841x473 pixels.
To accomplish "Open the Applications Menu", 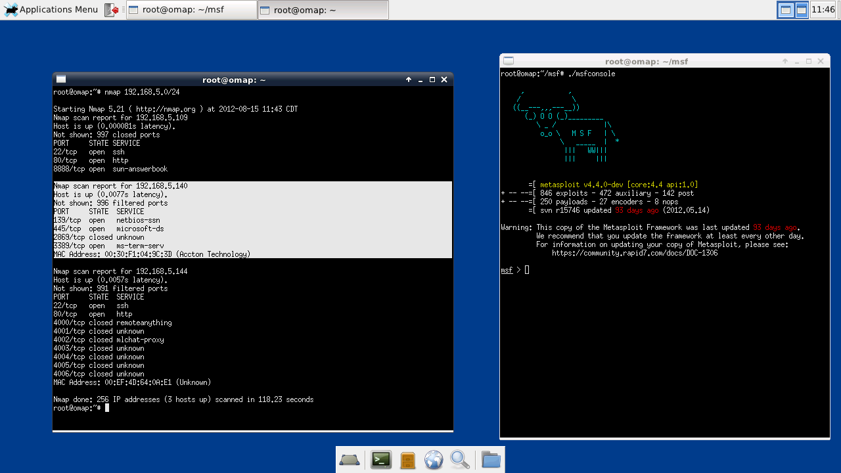I will [x=51, y=9].
